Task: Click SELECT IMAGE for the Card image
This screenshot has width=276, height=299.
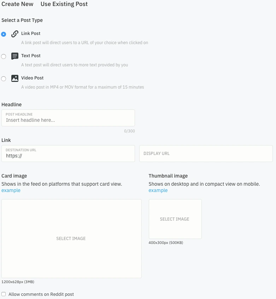Action: click(x=71, y=239)
